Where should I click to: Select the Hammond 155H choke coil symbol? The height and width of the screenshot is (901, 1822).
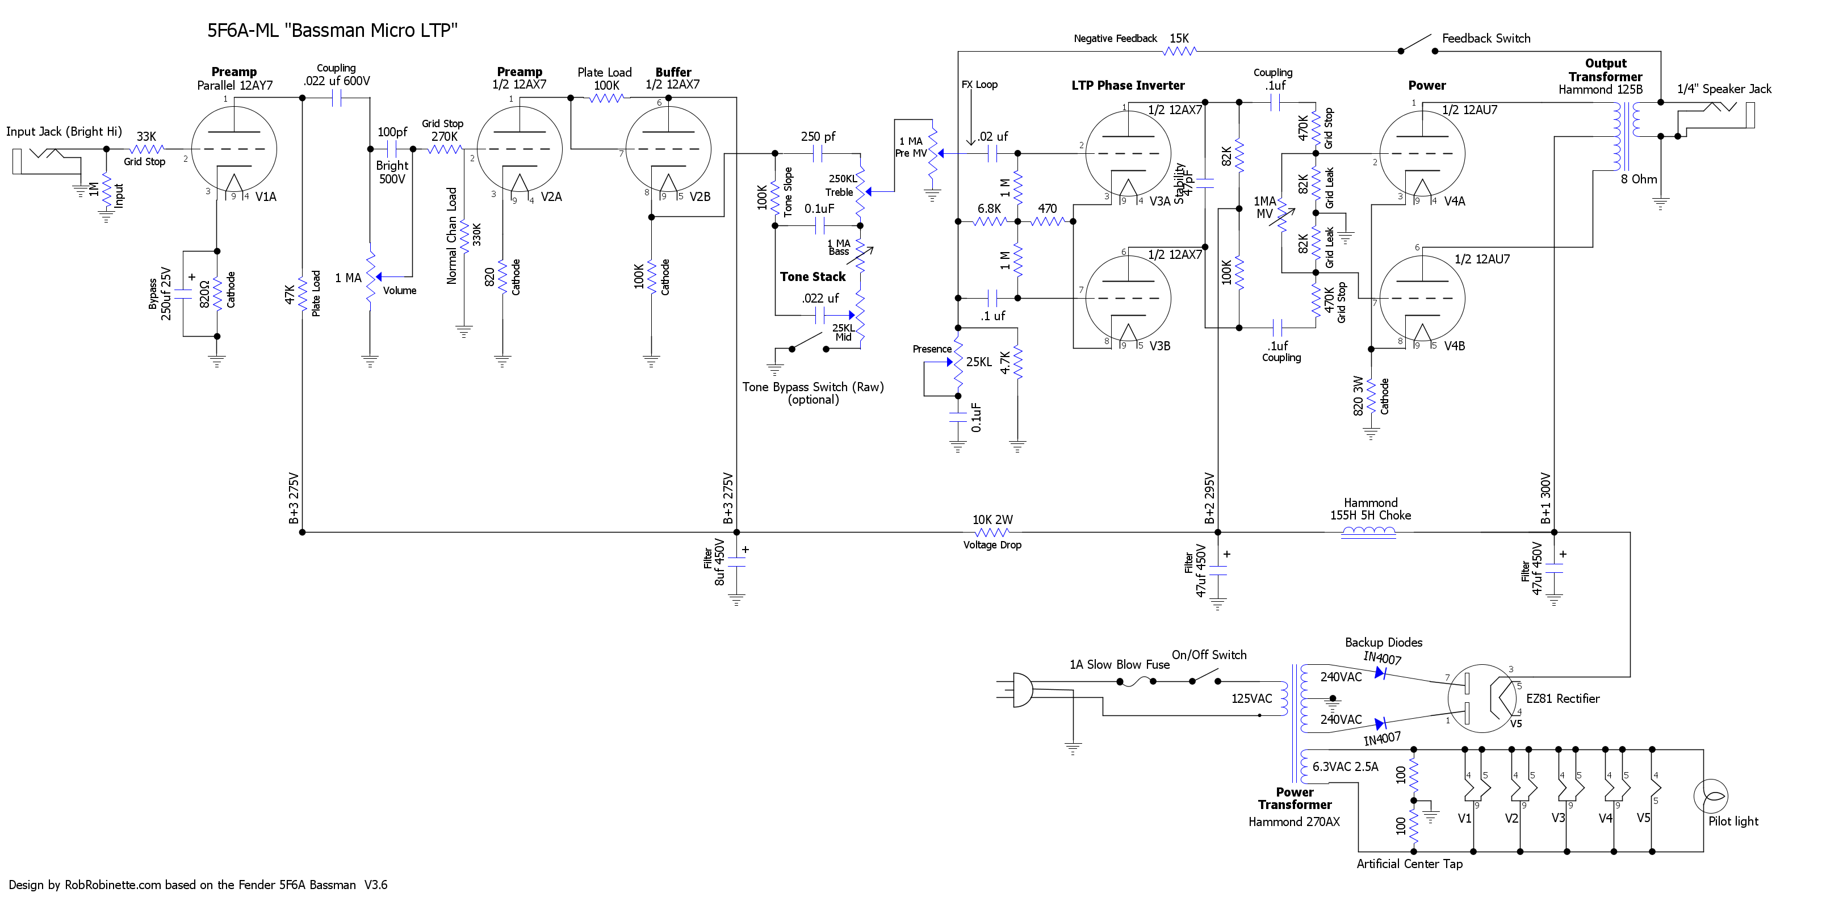[1368, 533]
